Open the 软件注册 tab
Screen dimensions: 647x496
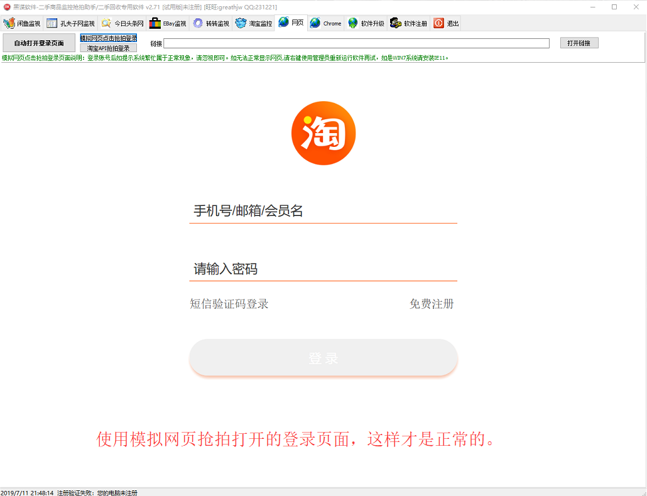coord(408,23)
